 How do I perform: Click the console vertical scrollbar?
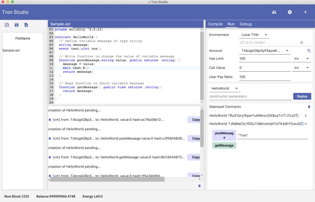[202, 128]
